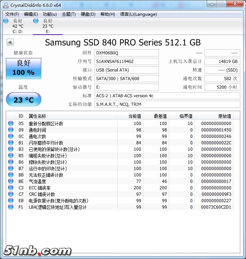This screenshot has height=259, width=246.
Task: Select the 闪存磨损平均计数 attribute name
Action: 46,143
